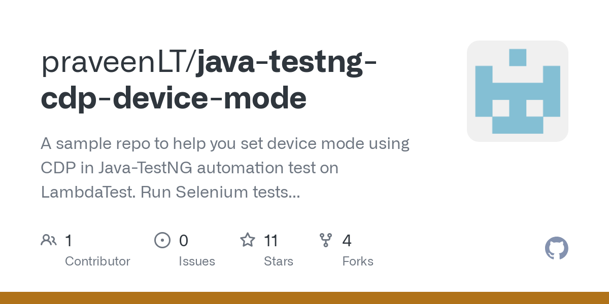Click the brown language color bar
This screenshot has height=304, width=609.
pos(304,298)
